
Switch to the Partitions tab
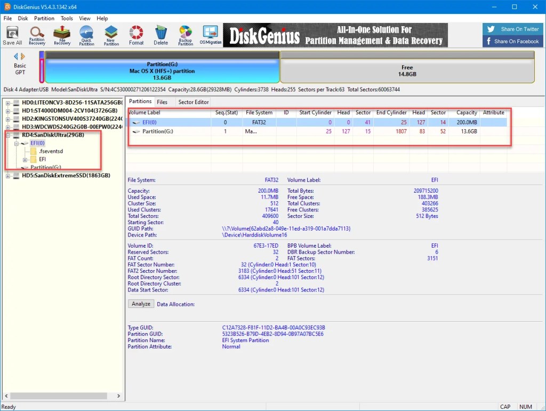[x=140, y=101]
